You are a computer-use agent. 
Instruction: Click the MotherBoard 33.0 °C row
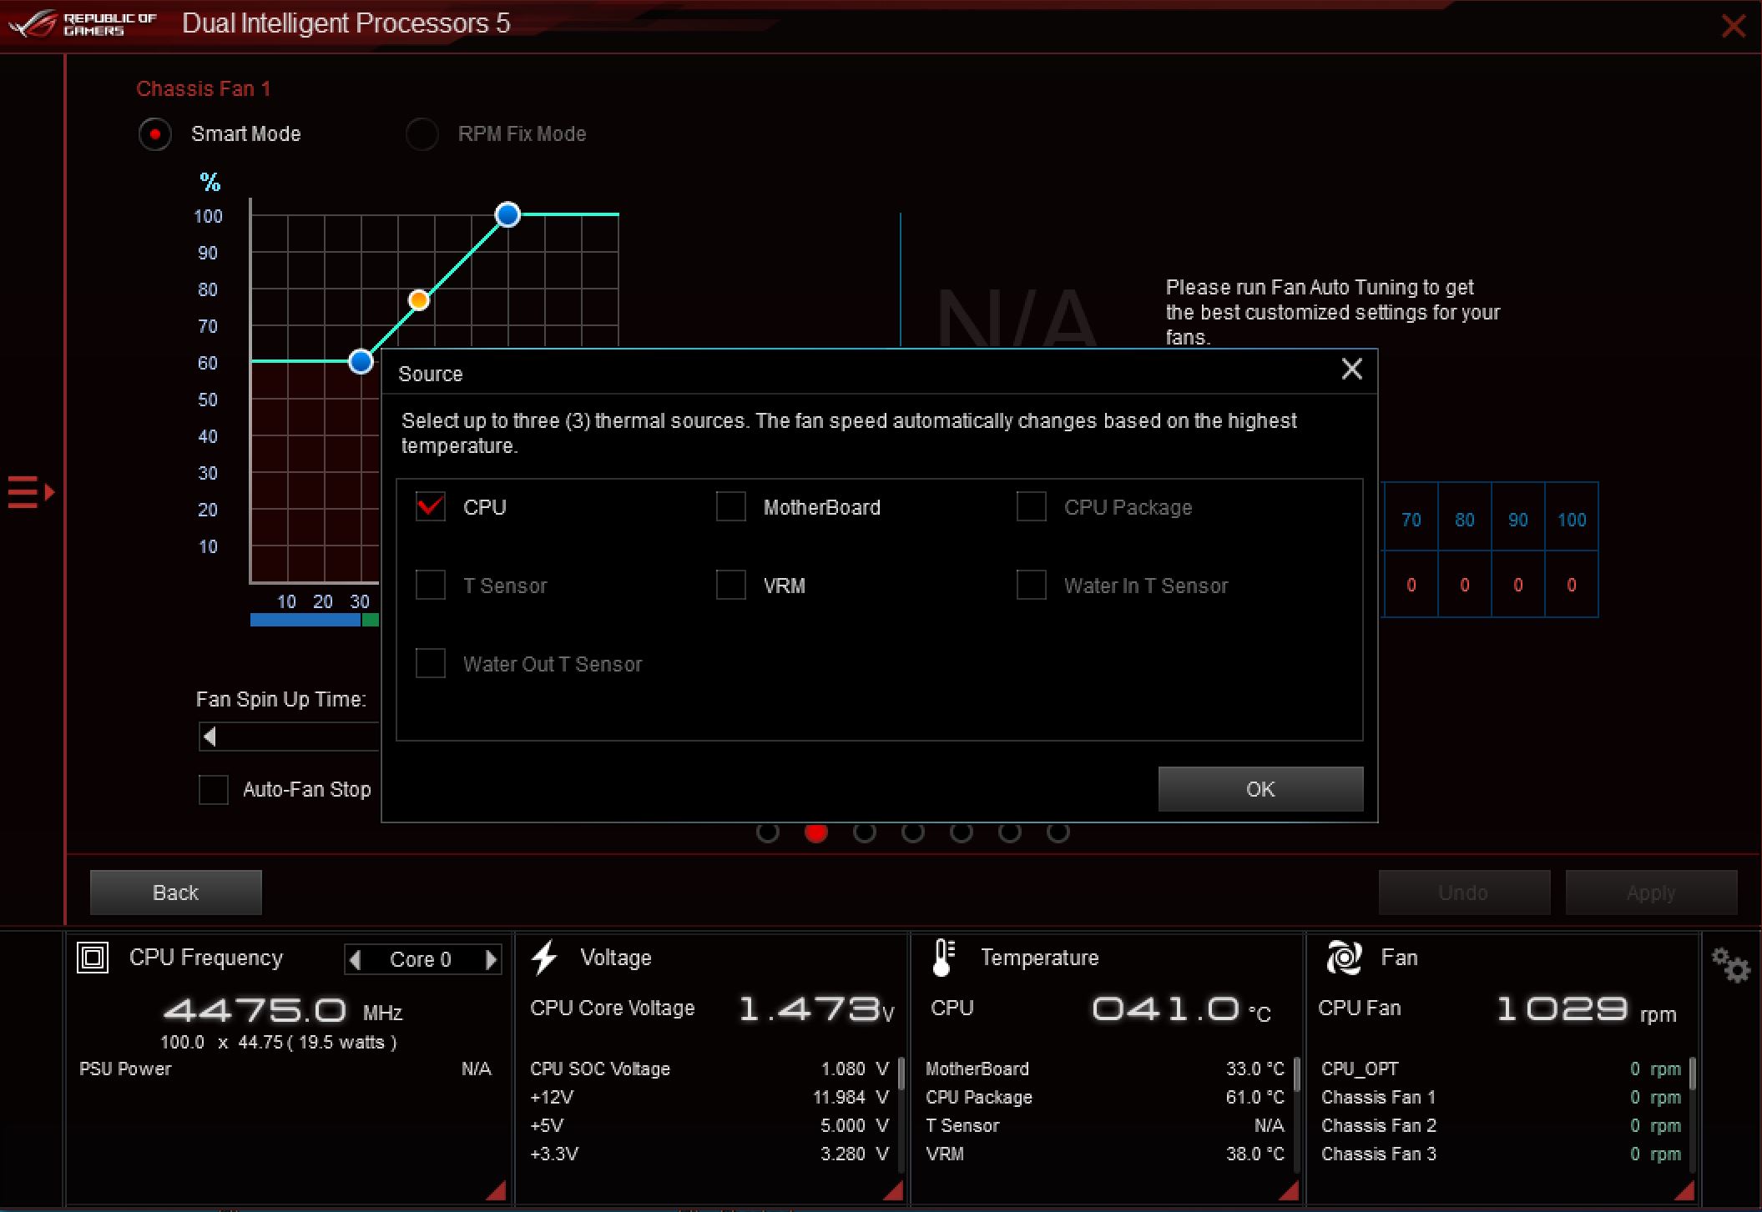(x=1105, y=1069)
